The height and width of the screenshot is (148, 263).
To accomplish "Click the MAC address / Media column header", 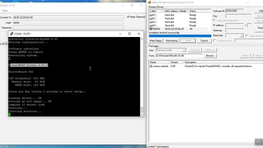I will 175,11.
